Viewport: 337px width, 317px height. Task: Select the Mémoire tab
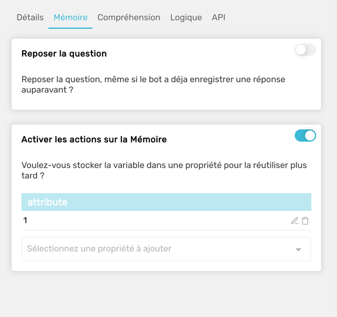[x=70, y=17]
